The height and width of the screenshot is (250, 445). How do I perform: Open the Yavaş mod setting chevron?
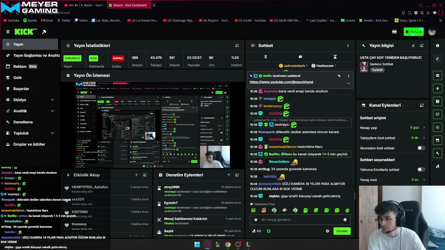424,180
